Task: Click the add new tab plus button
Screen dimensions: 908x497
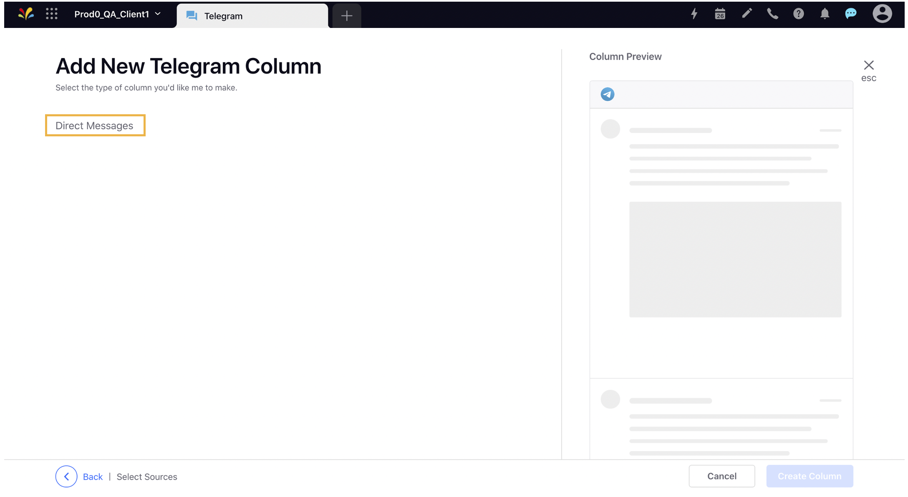Action: click(x=346, y=15)
